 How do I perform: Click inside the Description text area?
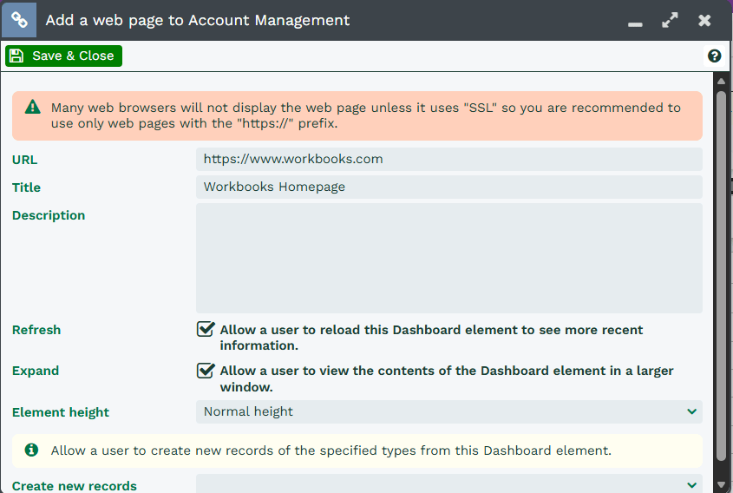(448, 258)
